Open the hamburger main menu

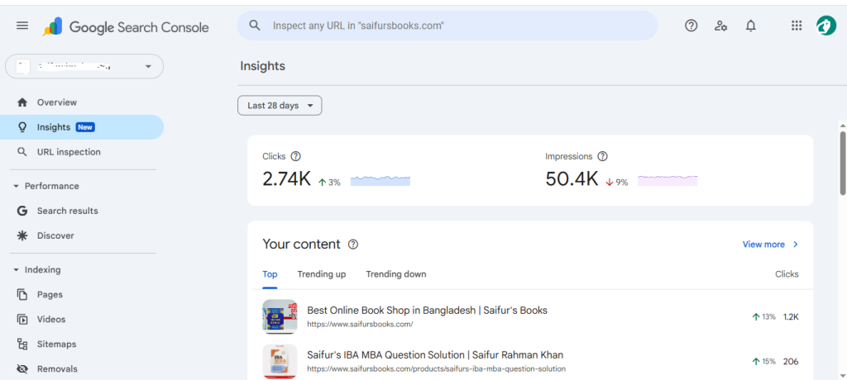[22, 26]
